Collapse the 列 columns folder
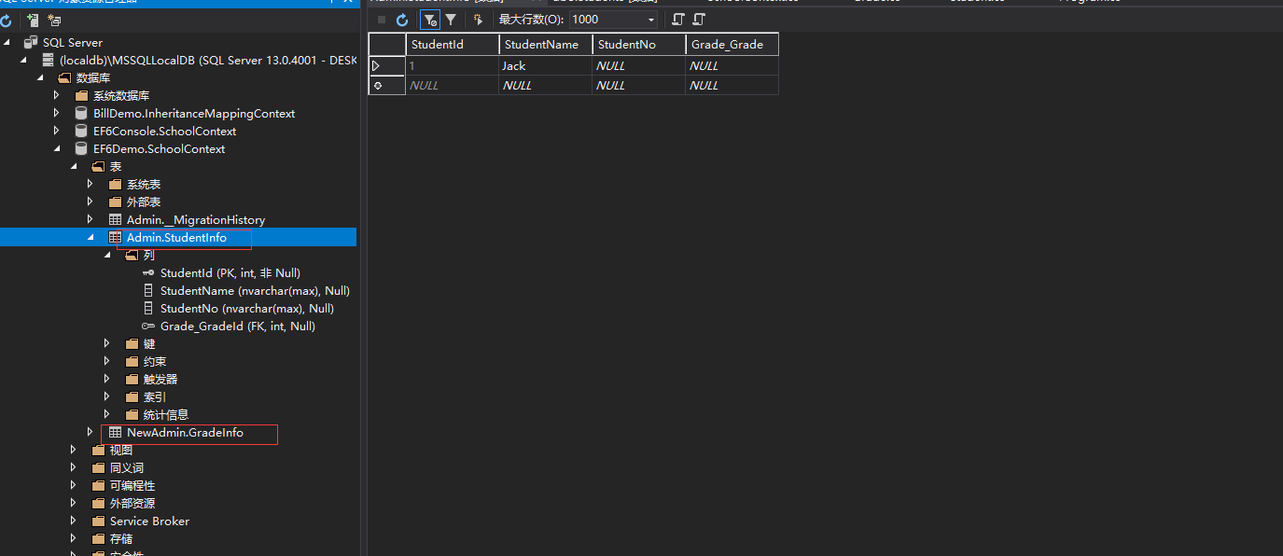Screen dimensions: 1283x556 [106, 255]
